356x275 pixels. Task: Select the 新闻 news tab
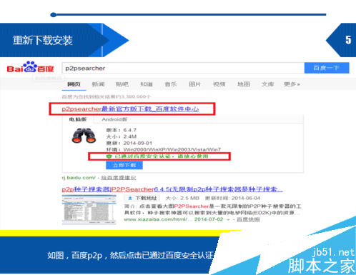tap(98, 84)
